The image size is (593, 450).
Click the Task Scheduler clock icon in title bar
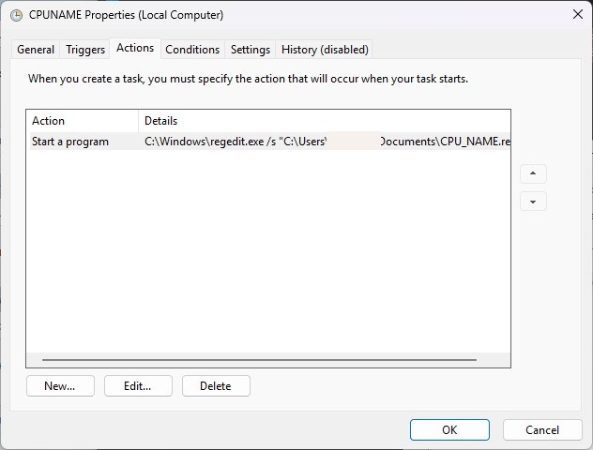16,15
